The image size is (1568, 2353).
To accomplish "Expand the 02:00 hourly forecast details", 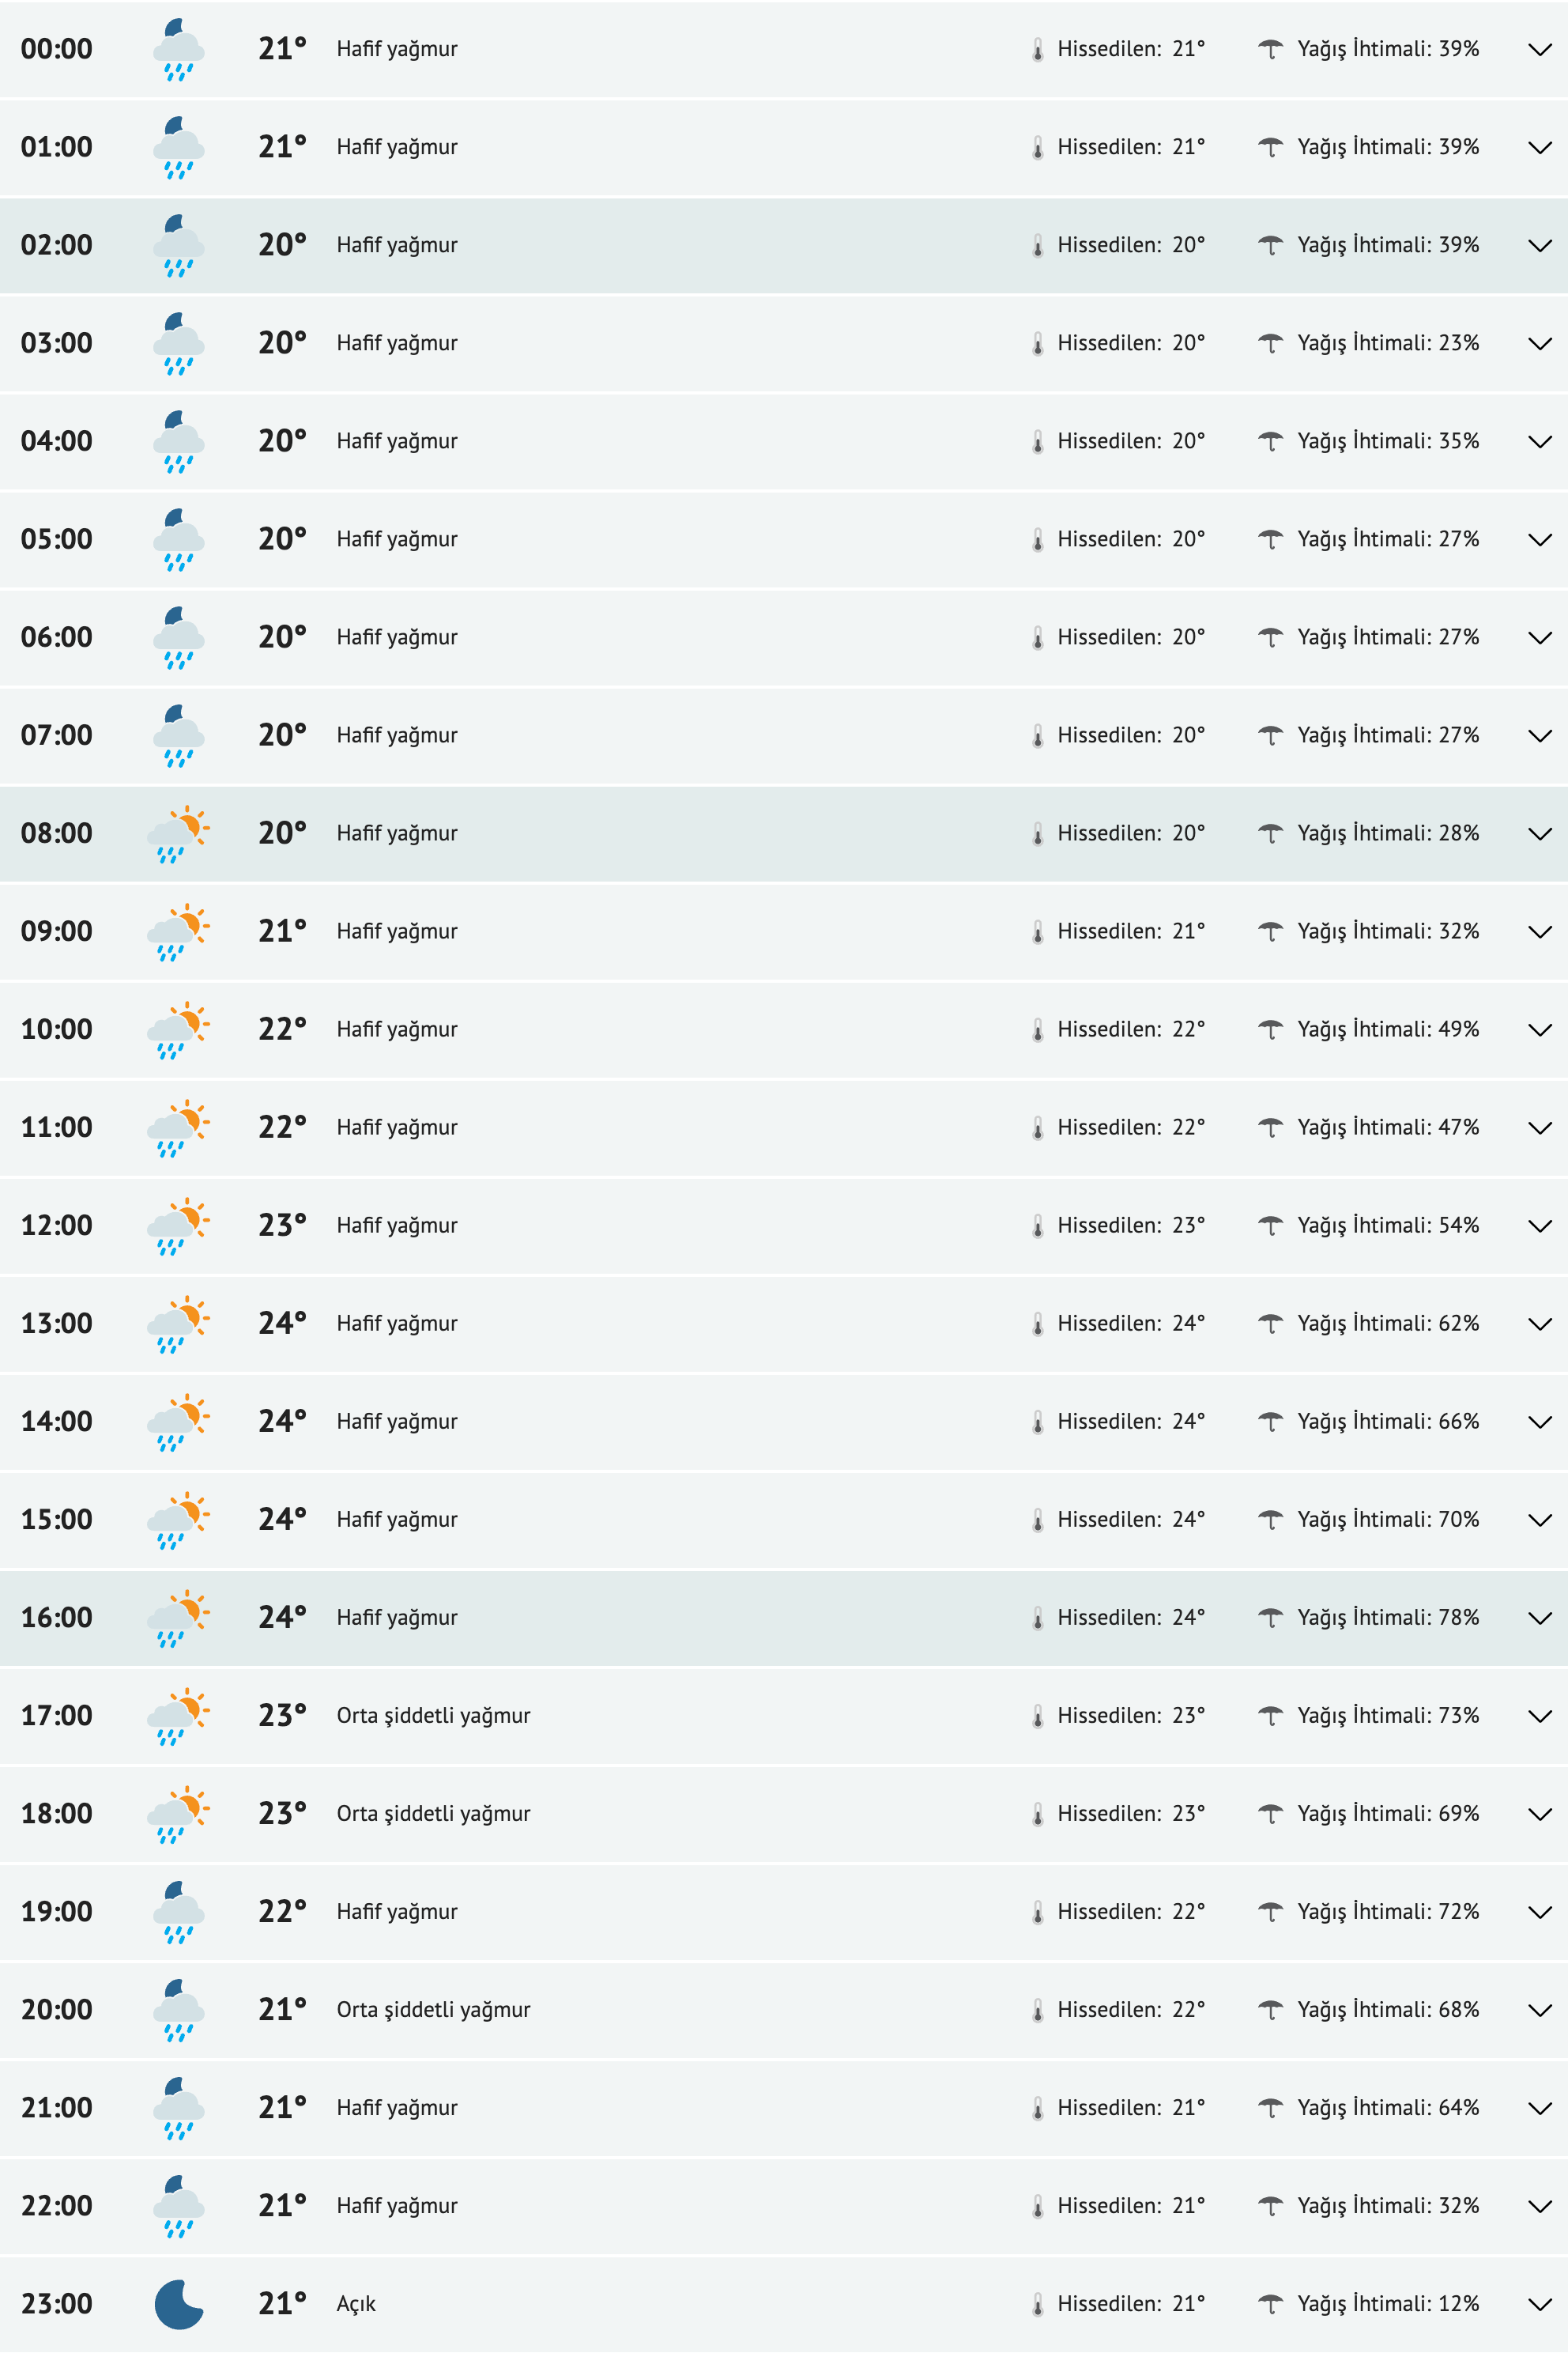I will [1540, 246].
